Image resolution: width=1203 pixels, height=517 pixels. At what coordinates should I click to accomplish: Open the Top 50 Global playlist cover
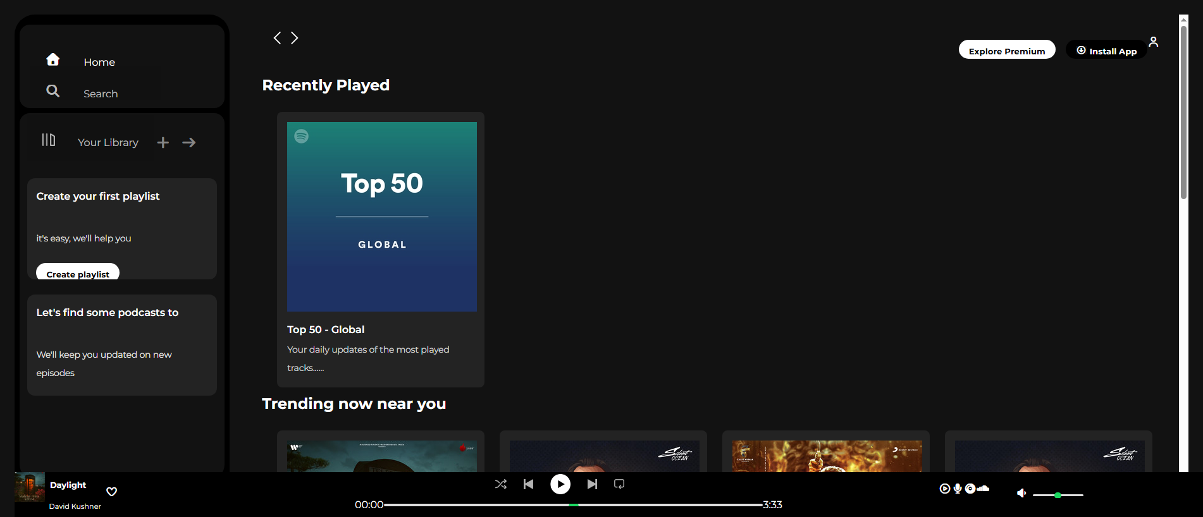pos(382,217)
